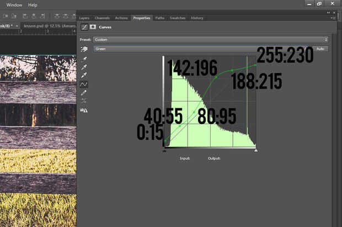Viewport: 342px width, 227px height.
Task: Select the on-image targeted adjustment hand tool
Action: [x=84, y=49]
